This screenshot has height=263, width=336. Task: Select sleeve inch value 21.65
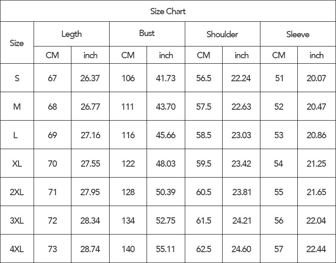(x=317, y=192)
